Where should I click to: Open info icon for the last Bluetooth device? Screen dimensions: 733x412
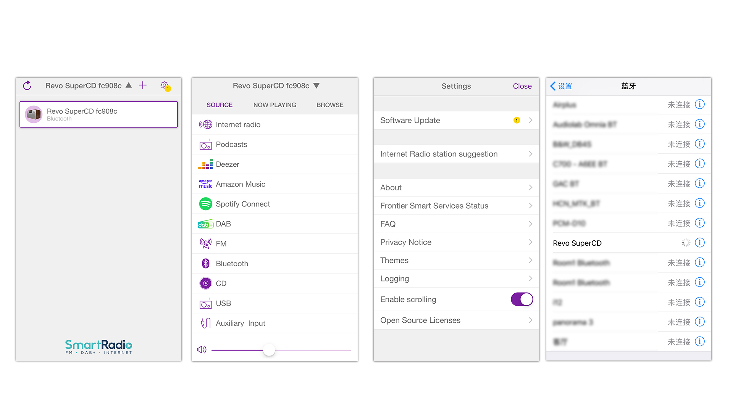(x=700, y=341)
